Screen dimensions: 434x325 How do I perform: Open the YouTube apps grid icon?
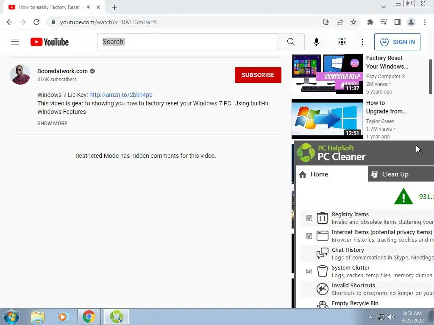pyautogui.click(x=342, y=42)
